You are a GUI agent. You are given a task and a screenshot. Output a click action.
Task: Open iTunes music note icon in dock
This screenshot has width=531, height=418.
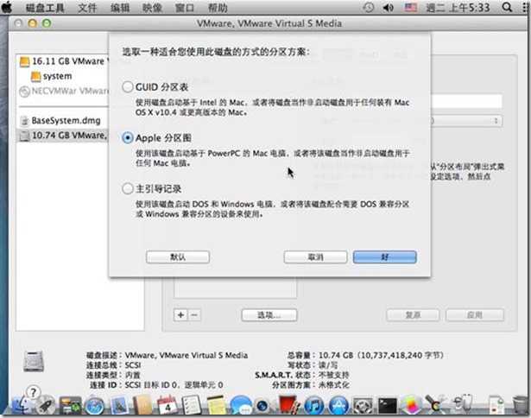coord(313,405)
